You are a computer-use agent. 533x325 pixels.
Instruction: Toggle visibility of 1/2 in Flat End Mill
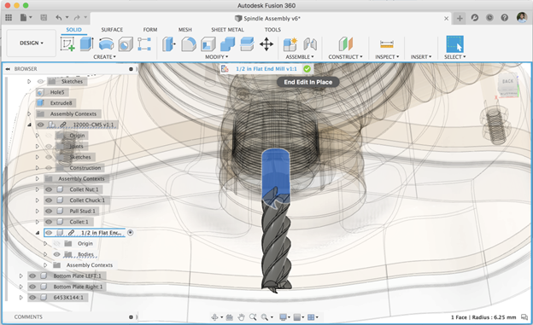point(49,233)
